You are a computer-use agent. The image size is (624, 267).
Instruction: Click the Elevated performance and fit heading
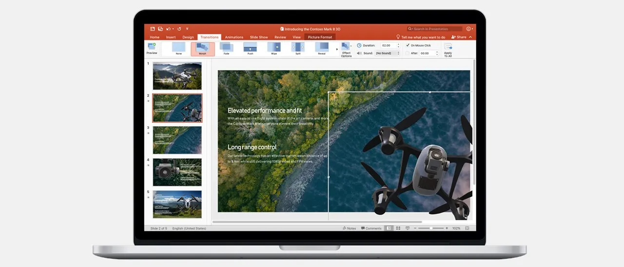265,111
